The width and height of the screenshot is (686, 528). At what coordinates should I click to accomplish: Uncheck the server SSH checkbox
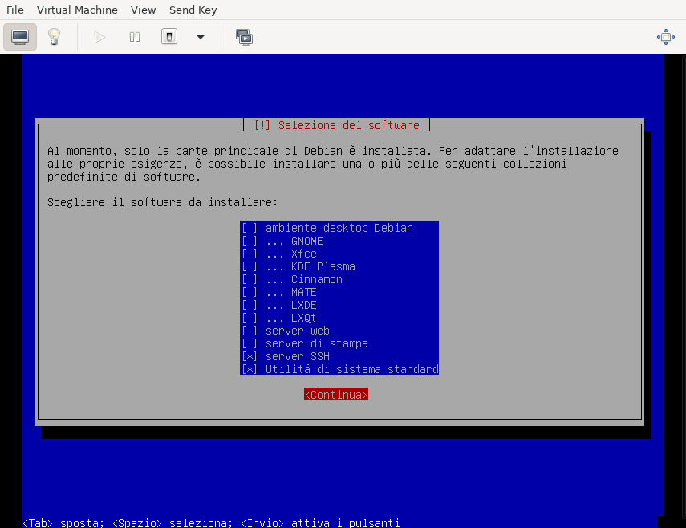tap(250, 356)
